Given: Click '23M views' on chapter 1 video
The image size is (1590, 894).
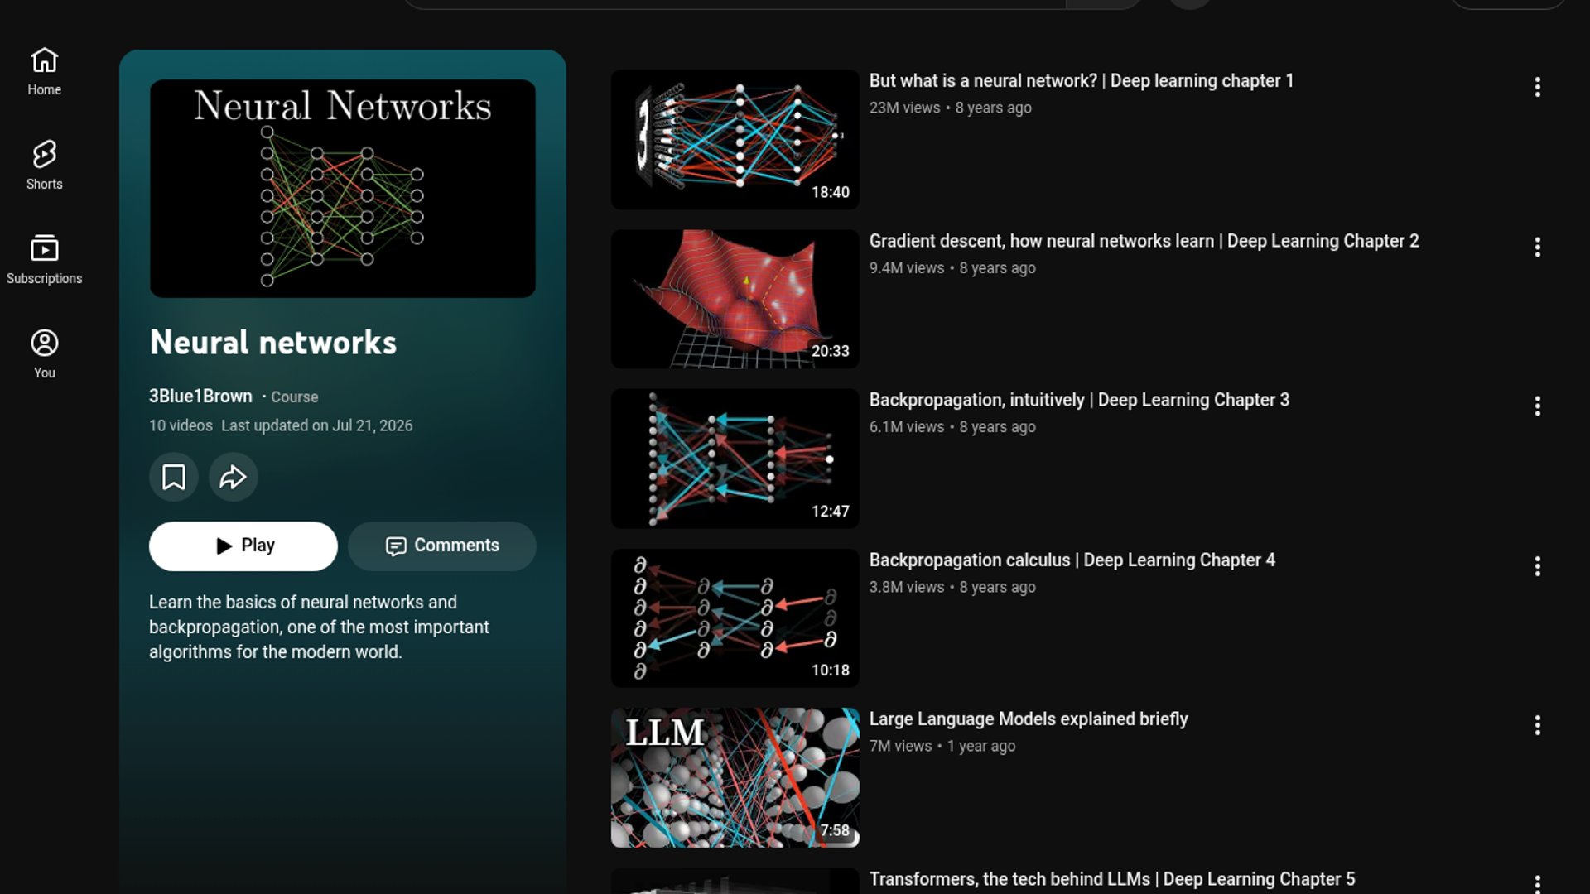Looking at the screenshot, I should coord(905,108).
